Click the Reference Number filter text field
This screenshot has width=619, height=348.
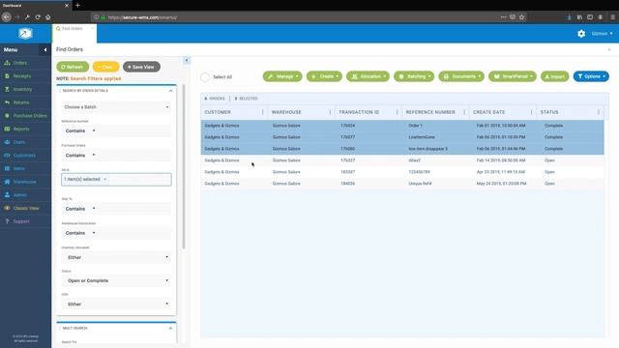coord(135,130)
